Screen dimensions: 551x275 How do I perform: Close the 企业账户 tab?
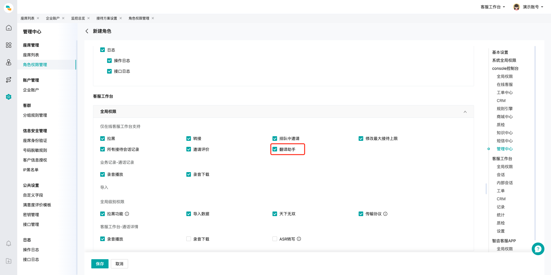coord(63,18)
